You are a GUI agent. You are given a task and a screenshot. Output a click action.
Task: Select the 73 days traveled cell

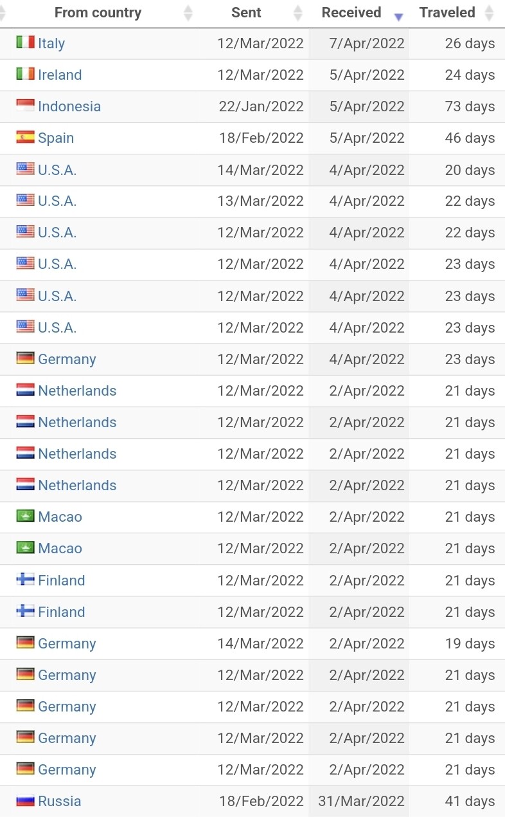(x=470, y=106)
